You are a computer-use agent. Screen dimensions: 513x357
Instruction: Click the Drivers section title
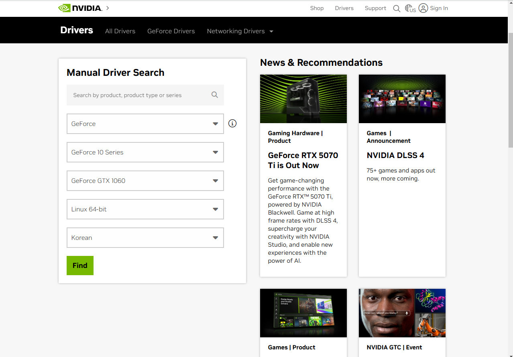point(77,30)
